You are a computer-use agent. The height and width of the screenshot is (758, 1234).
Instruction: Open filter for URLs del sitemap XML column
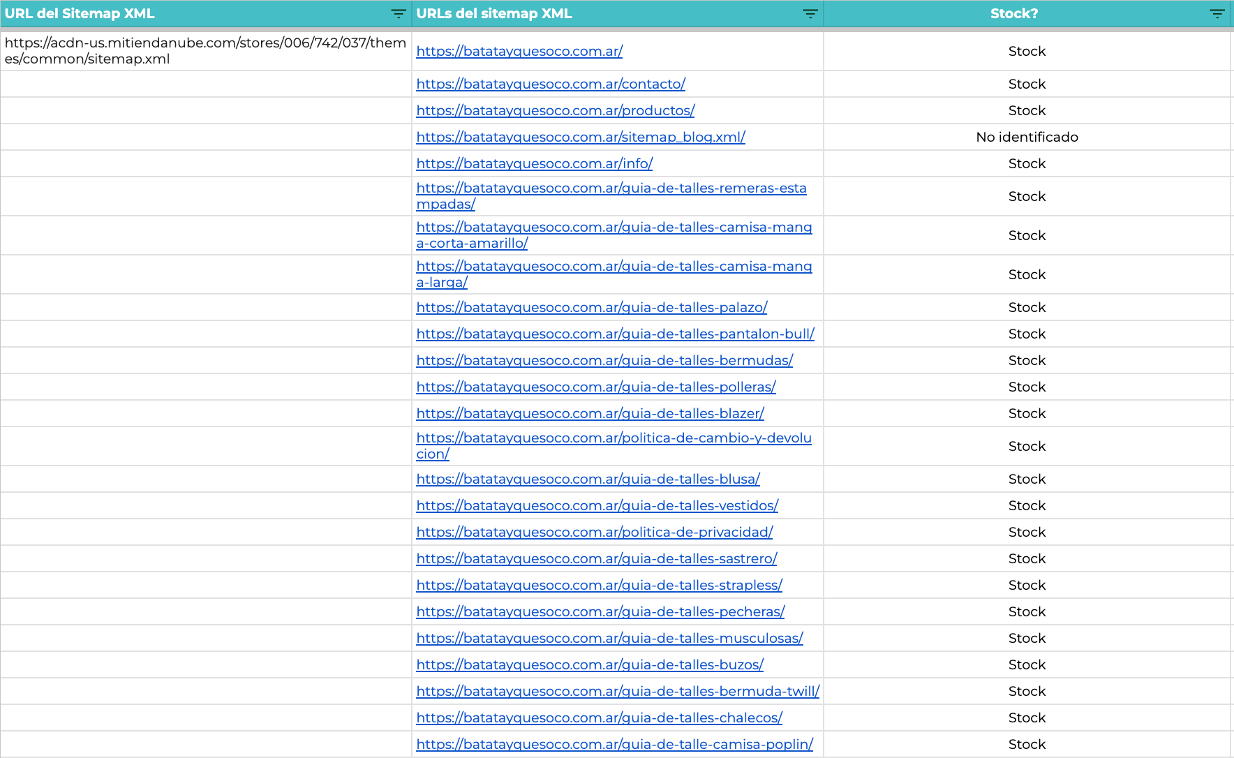[810, 14]
